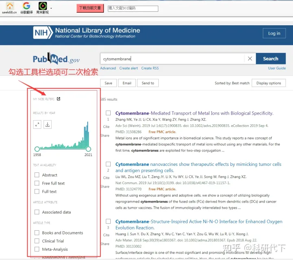This screenshot has width=293, height=260.
Task: Enable the Associated data filter
Action: click(37, 212)
